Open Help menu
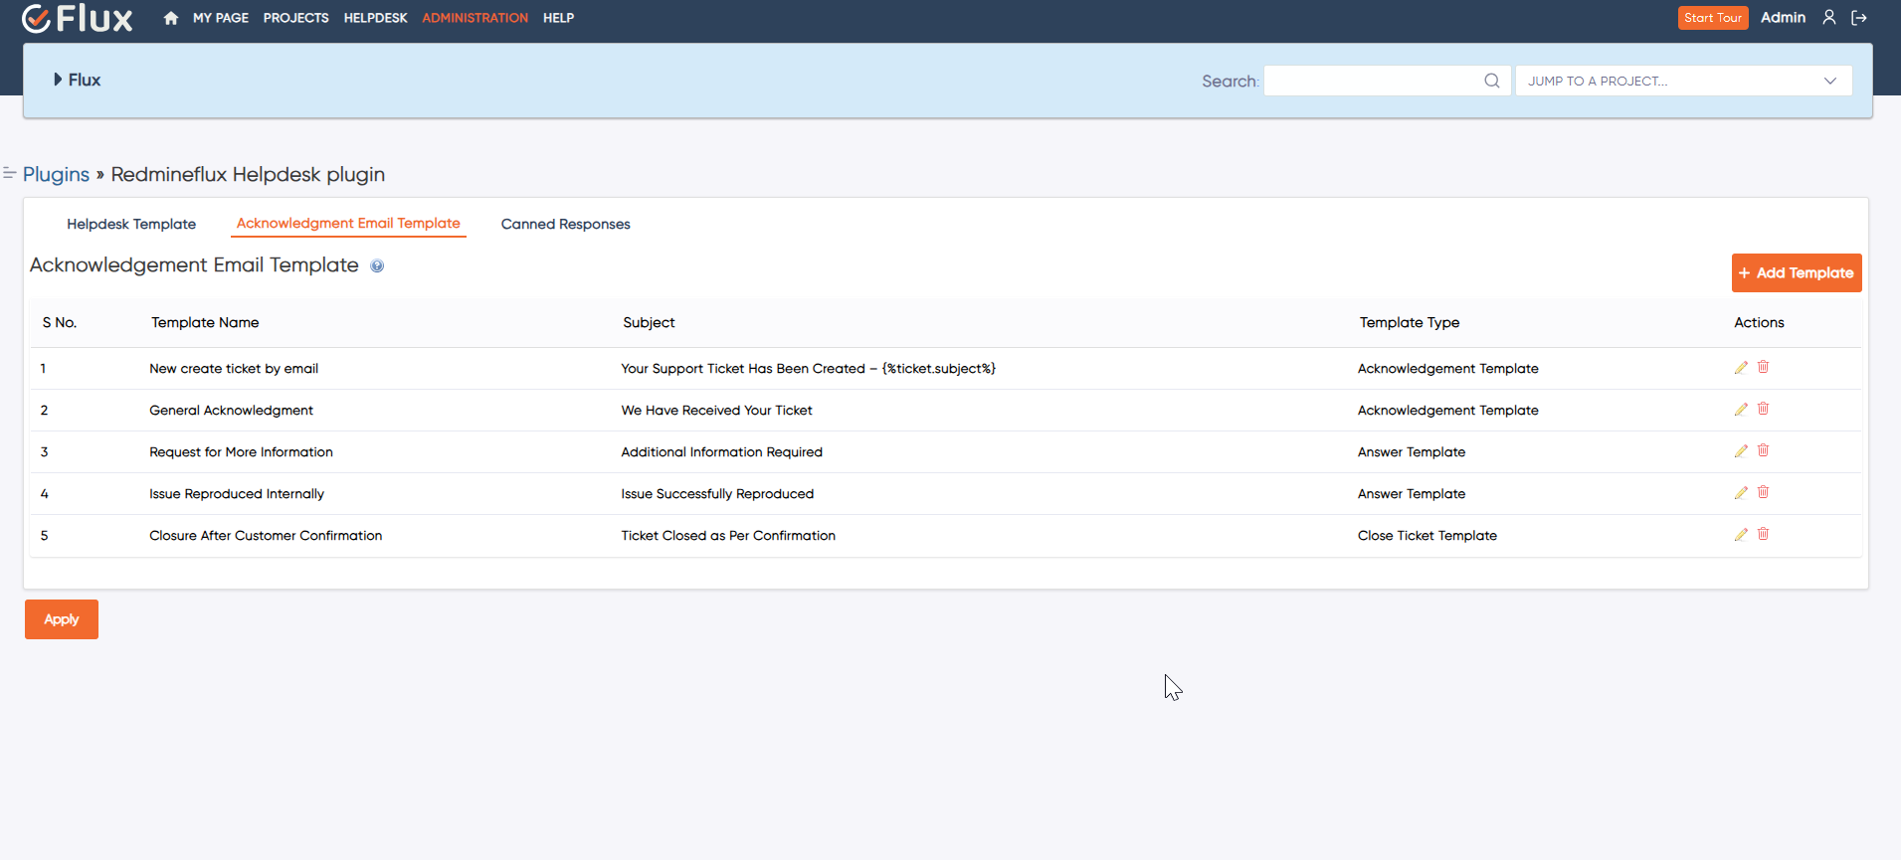Screen dimensions: 1901x860 [558, 18]
